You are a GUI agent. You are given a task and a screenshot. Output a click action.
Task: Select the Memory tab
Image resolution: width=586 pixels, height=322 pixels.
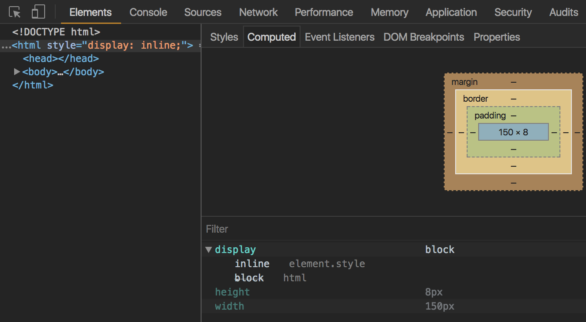click(389, 12)
